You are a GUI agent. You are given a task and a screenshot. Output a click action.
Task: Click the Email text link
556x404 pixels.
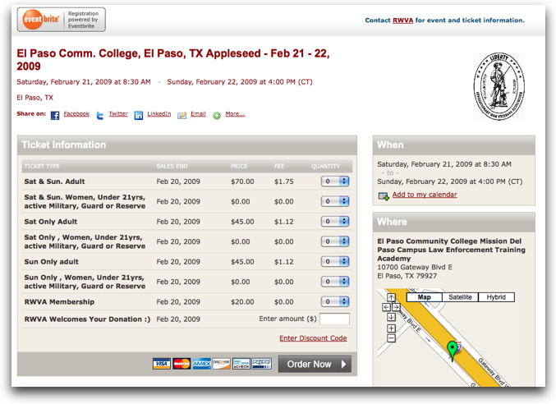[x=198, y=114]
